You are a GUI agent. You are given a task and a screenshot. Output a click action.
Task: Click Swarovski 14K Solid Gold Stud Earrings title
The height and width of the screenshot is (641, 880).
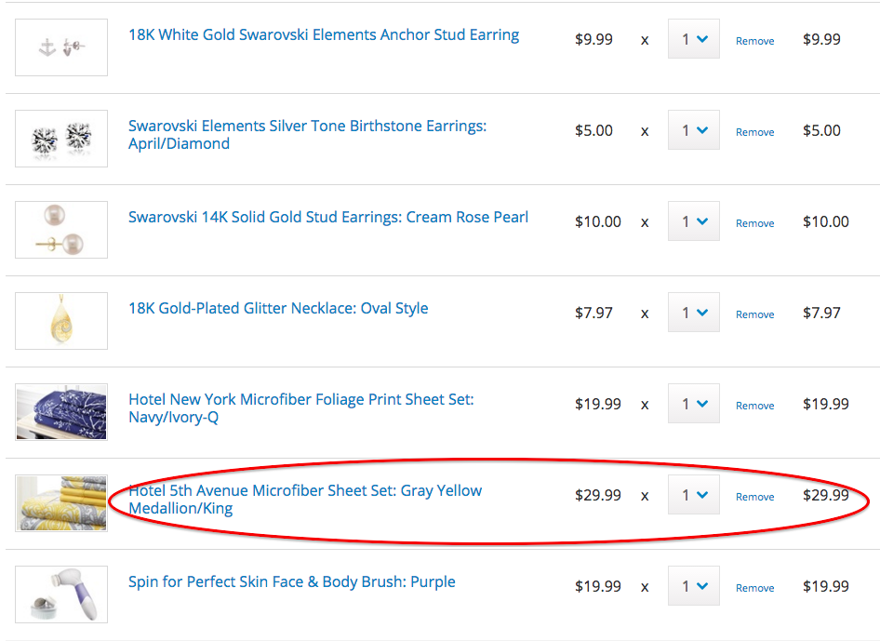point(328,218)
